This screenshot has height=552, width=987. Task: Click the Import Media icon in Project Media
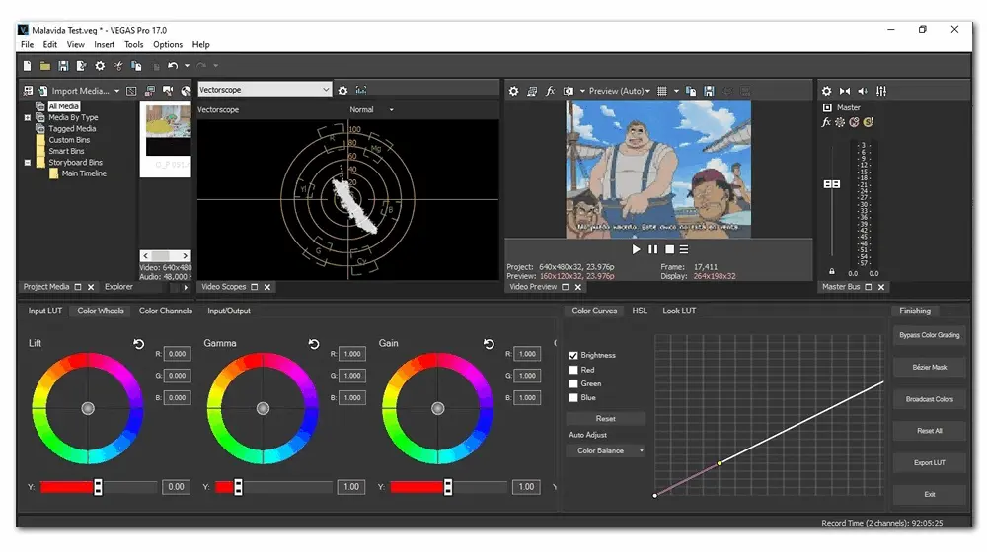click(43, 91)
